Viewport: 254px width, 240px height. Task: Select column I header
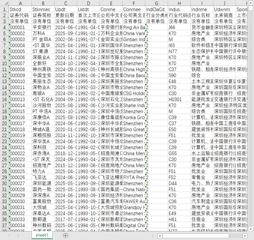coord(202,3)
